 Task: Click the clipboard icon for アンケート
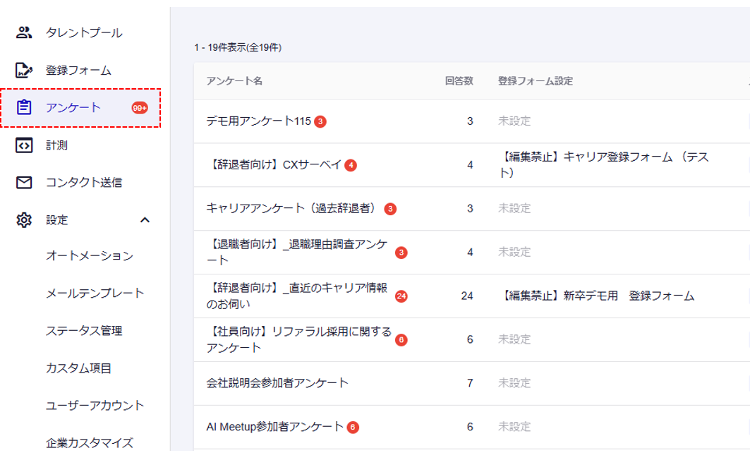tap(25, 108)
